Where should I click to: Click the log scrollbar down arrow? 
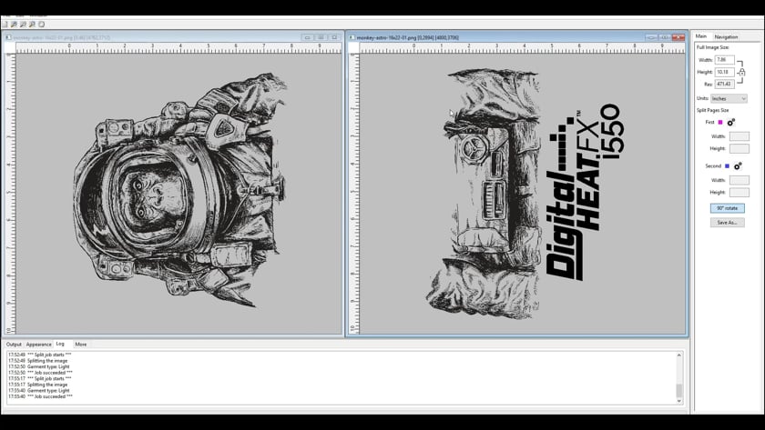pos(678,401)
